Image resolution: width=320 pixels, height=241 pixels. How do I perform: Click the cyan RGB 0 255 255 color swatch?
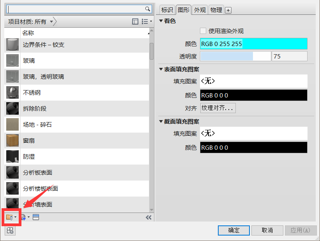[x=253, y=44]
